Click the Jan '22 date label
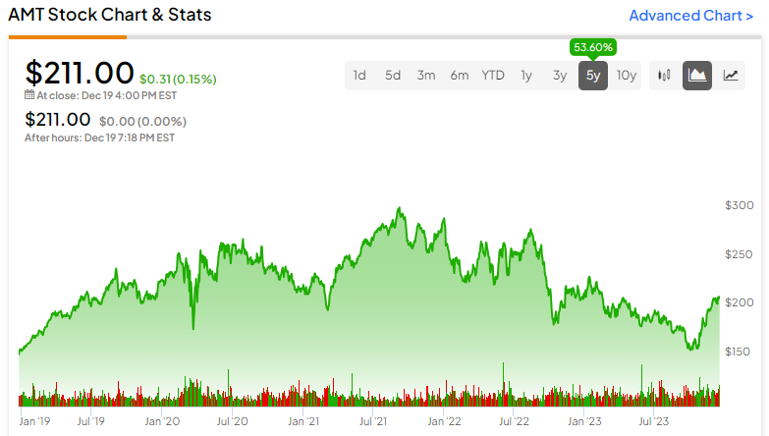Screen dimensions: 769x436 pos(444,421)
